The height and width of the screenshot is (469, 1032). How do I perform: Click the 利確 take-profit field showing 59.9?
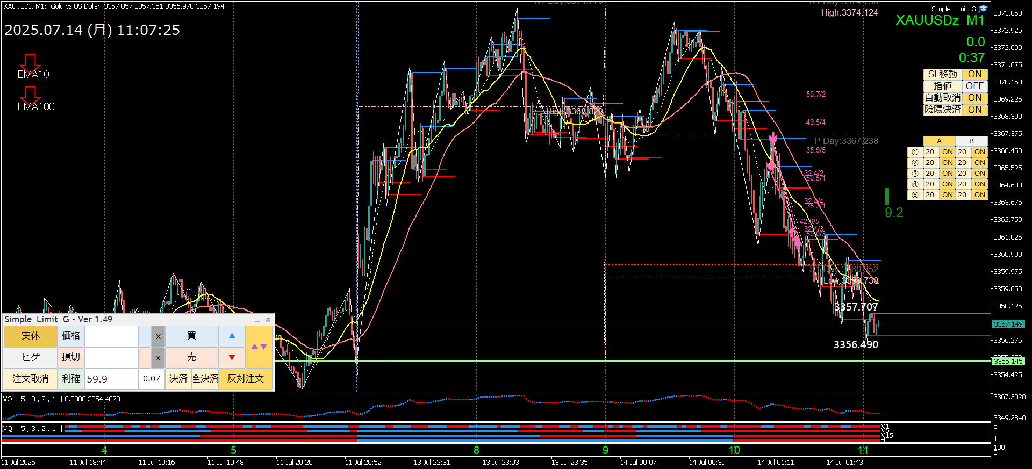click(111, 379)
